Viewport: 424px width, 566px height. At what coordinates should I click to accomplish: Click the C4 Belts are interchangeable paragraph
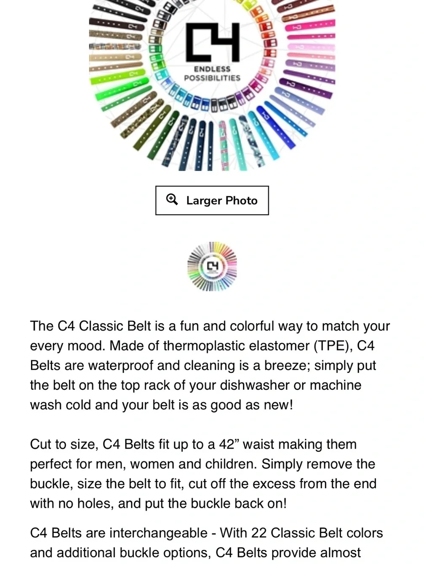(x=206, y=543)
